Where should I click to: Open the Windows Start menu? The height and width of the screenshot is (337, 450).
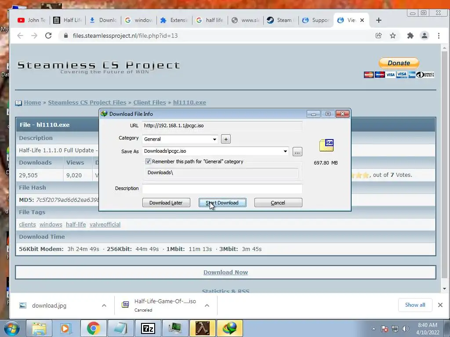point(12,328)
